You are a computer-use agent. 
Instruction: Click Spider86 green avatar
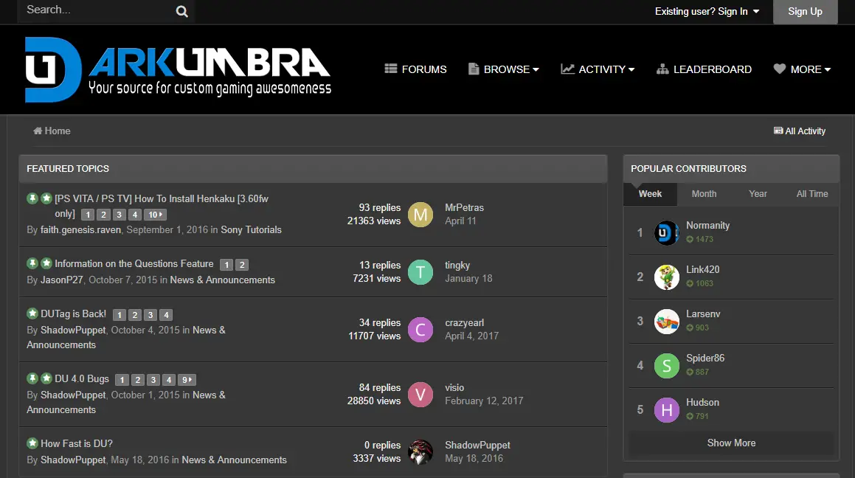pyautogui.click(x=667, y=365)
